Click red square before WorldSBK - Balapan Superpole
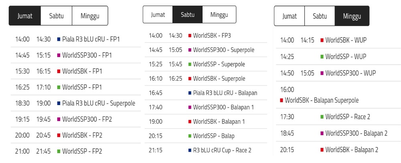This screenshot has width=401, height=163. [282, 100]
